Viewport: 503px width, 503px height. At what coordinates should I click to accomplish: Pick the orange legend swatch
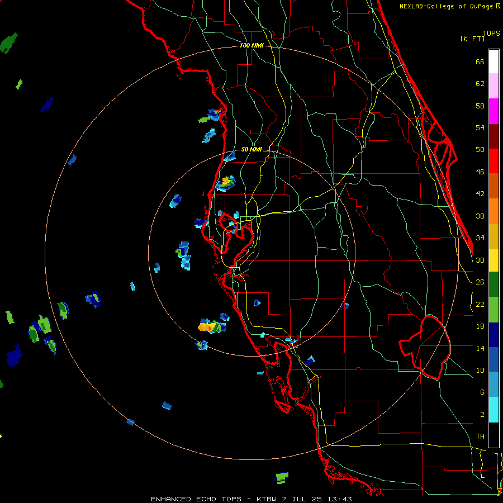pos(493,211)
